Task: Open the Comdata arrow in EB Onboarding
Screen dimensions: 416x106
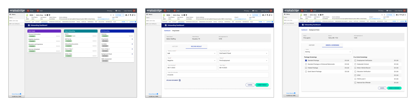Action: pyautogui.click(x=132, y=44)
